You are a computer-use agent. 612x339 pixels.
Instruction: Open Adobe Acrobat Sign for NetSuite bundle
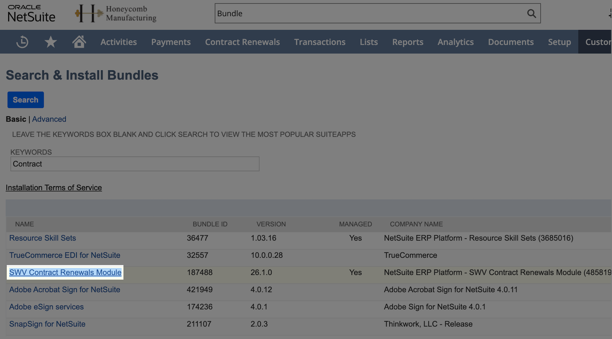point(65,290)
